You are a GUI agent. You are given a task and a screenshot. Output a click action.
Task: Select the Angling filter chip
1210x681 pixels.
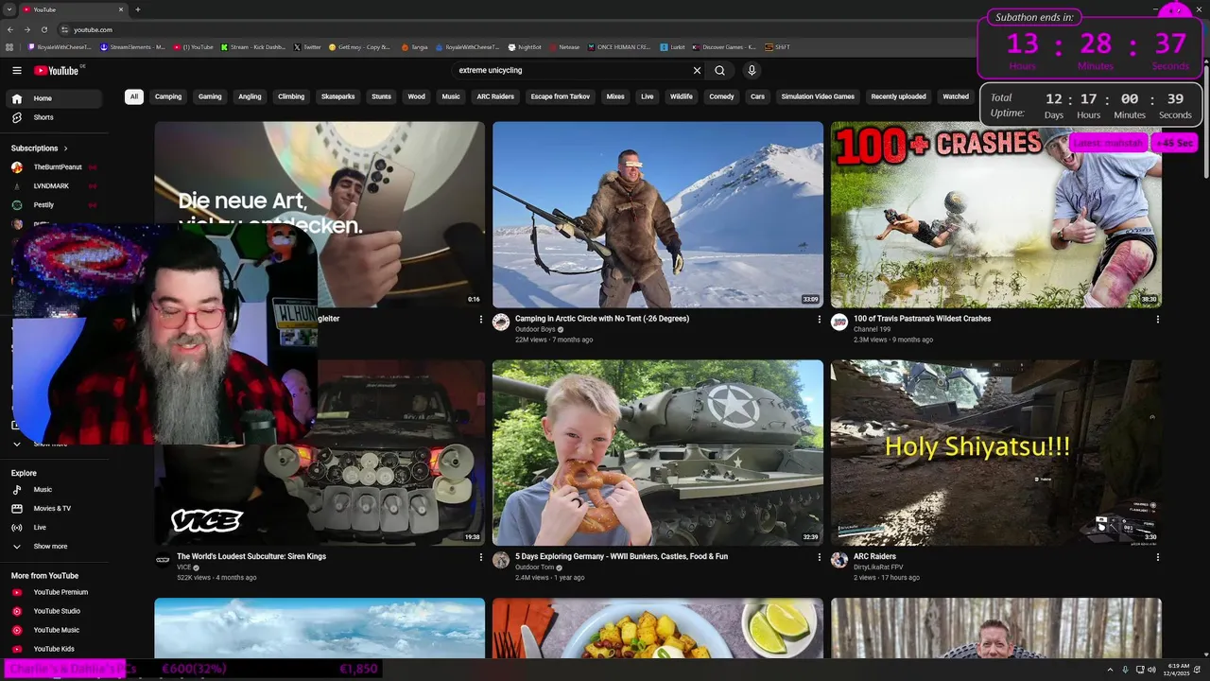pos(250,96)
